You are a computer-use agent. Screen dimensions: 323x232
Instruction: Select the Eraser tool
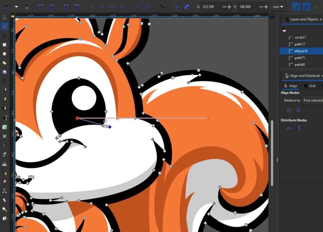[x=4, y=182]
